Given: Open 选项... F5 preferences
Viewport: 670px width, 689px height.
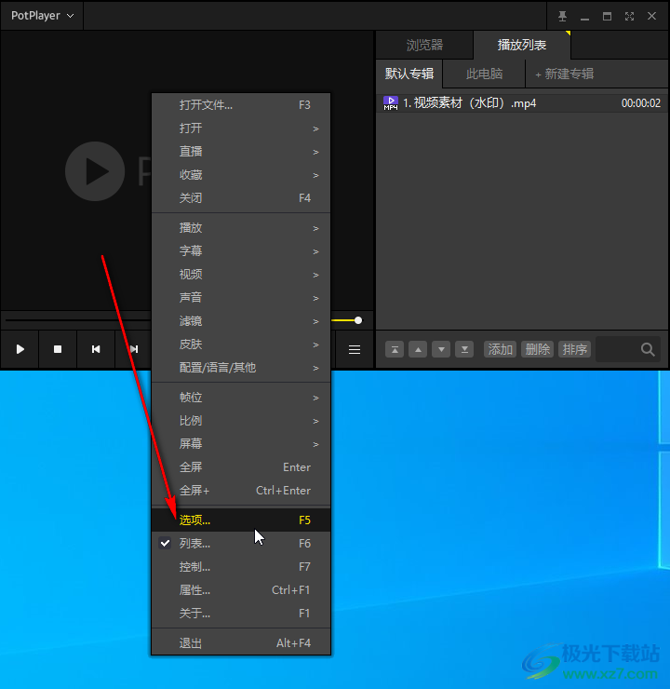Looking at the screenshot, I should click(x=241, y=520).
